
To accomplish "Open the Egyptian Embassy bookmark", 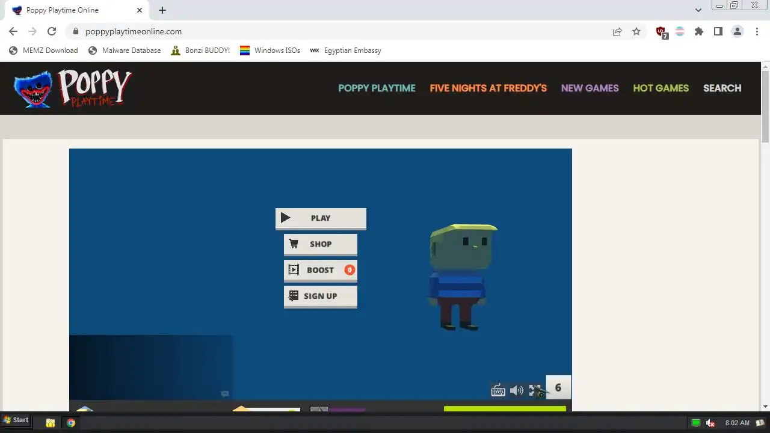I will click(x=345, y=51).
